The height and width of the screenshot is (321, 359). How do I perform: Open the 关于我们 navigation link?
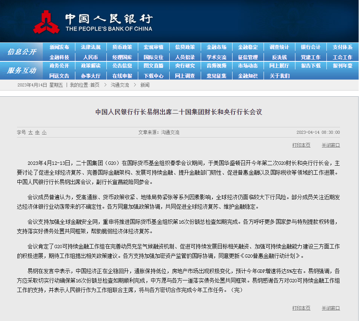click(279, 76)
